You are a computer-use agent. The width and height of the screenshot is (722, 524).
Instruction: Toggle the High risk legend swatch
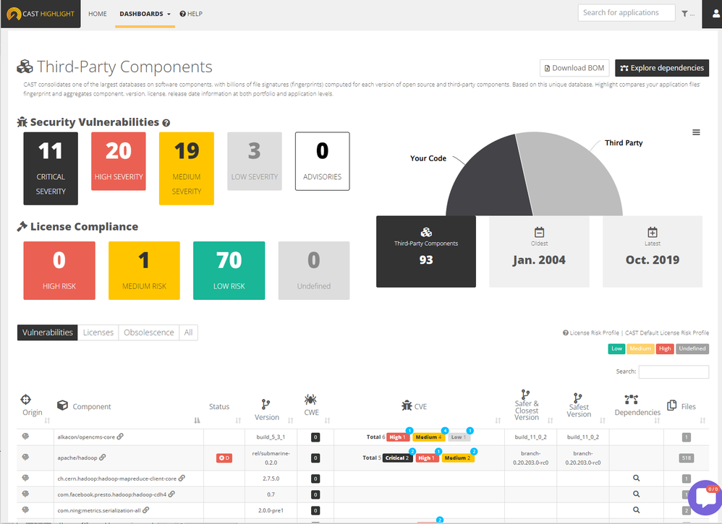[665, 348]
